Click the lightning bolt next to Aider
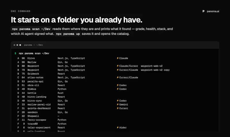The height and width of the screenshot is (137, 230). click(118, 127)
